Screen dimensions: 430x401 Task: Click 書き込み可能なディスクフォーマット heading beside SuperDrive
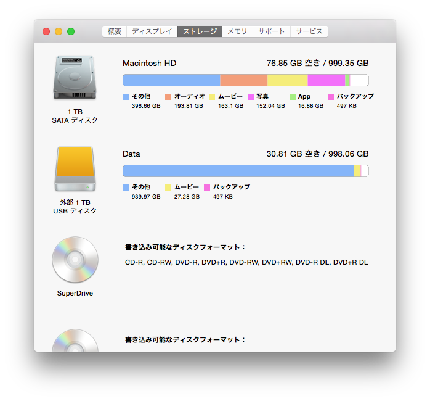tap(185, 247)
